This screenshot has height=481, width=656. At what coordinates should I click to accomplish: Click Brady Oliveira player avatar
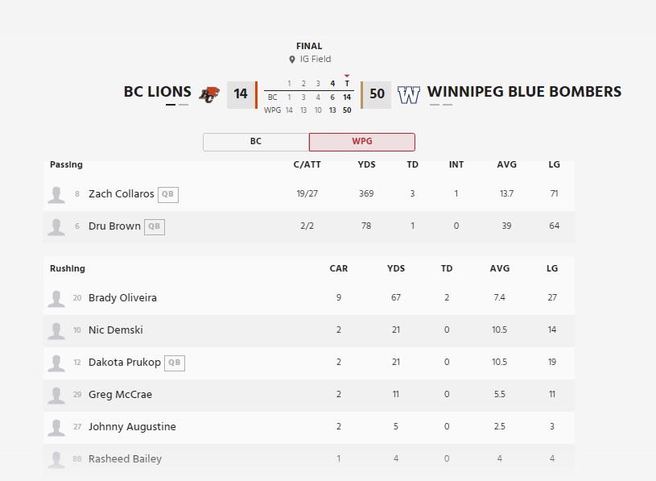[56, 298]
